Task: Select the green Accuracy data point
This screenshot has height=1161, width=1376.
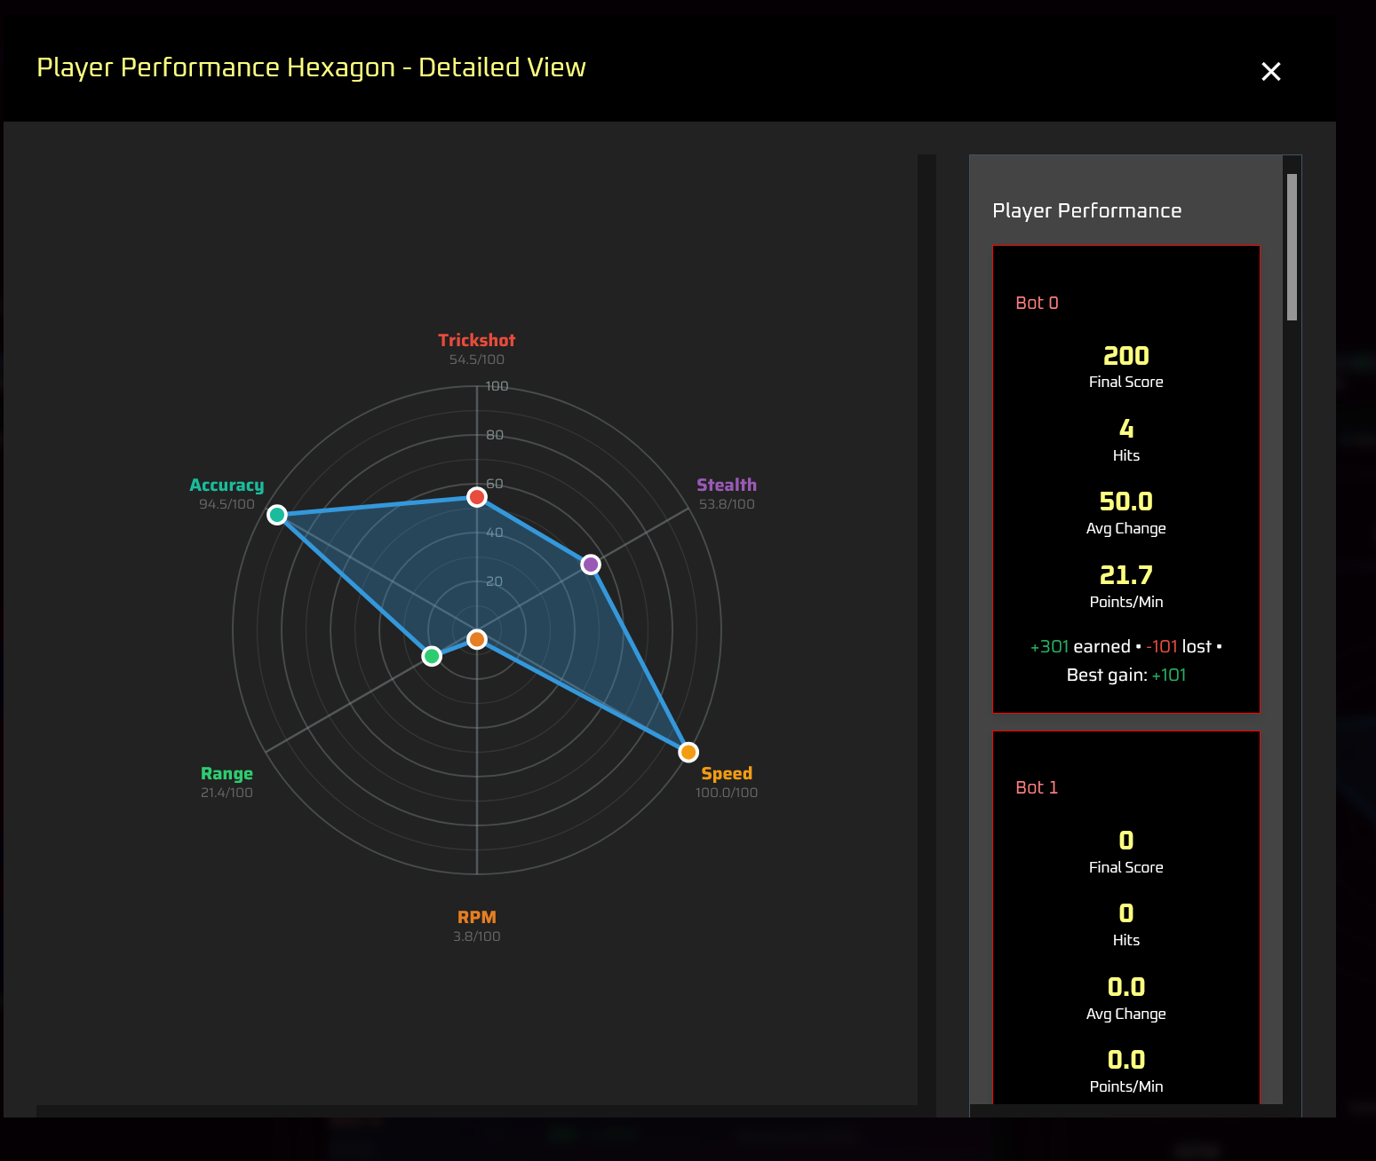Action: click(x=278, y=515)
